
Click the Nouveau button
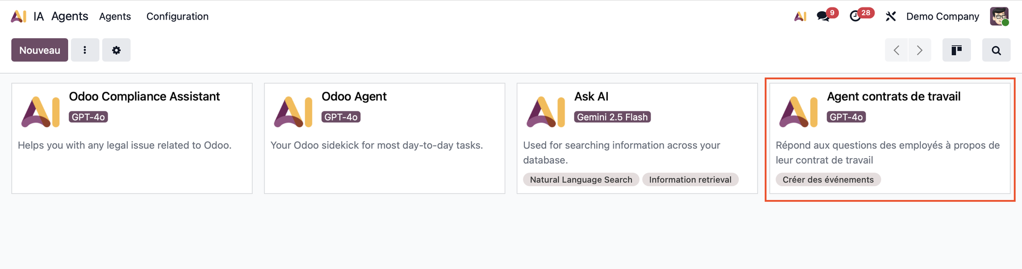39,50
